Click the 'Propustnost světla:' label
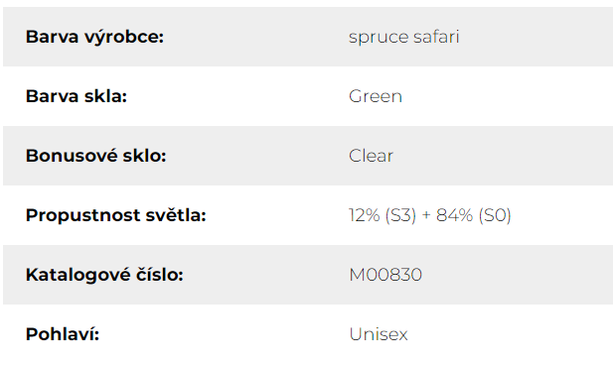This screenshot has width=613, height=367. [x=115, y=215]
